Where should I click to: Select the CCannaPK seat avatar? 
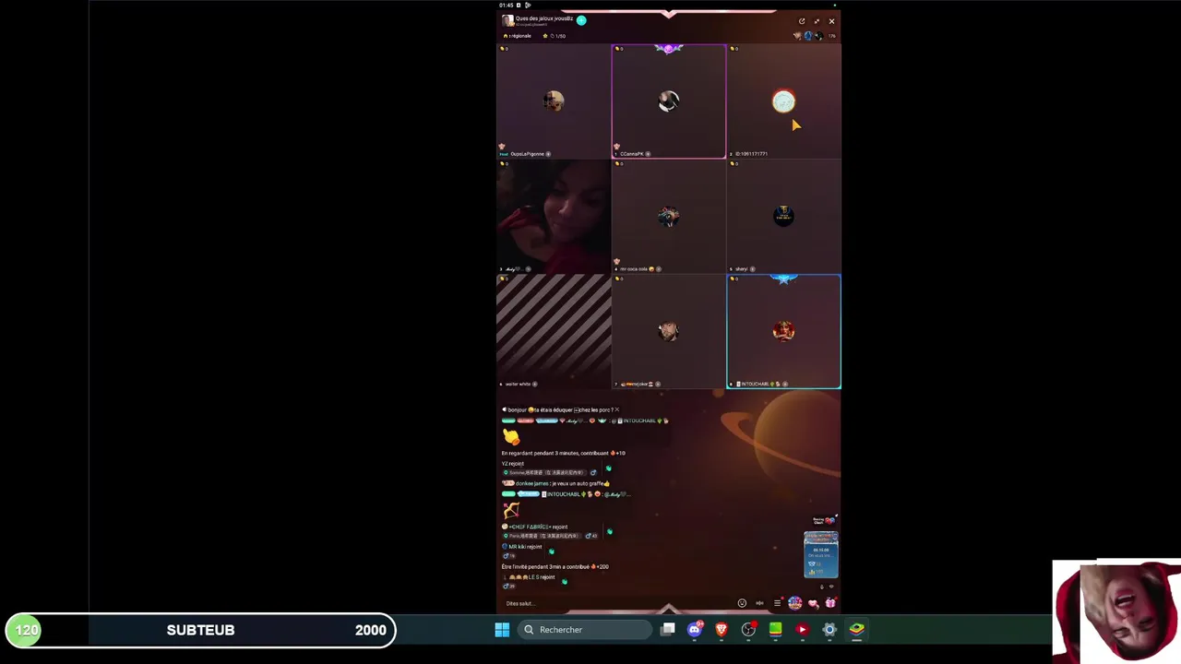tap(669, 101)
